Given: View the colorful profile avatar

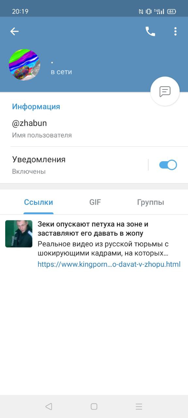Looking at the screenshot, I should (24, 65).
